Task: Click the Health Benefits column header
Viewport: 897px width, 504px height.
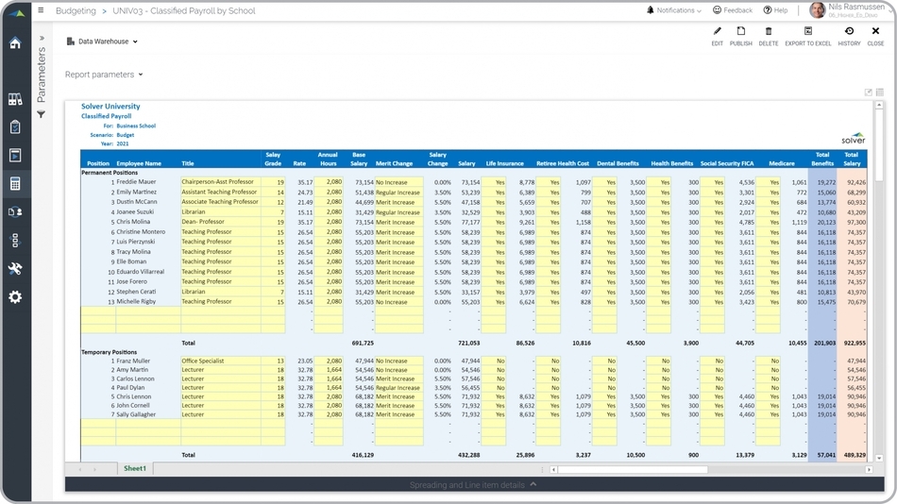Action: (671, 163)
